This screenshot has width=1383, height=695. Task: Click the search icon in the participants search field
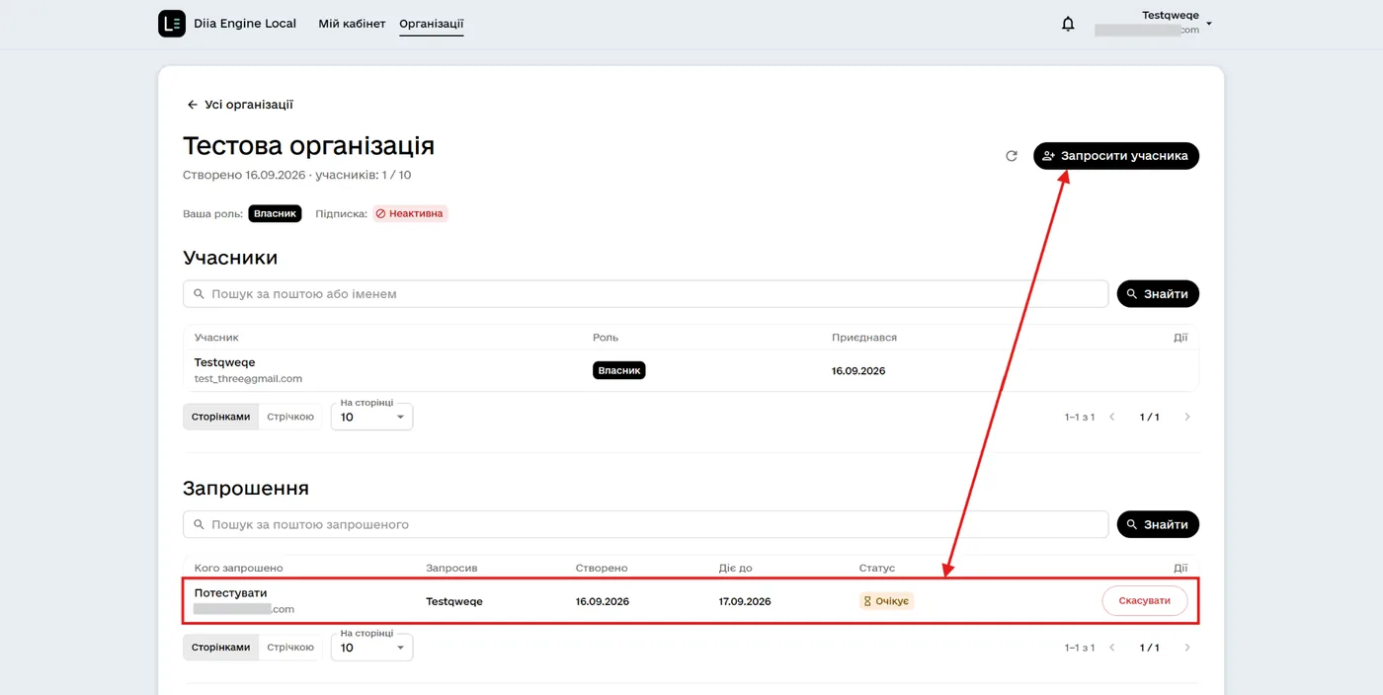pyautogui.click(x=199, y=294)
